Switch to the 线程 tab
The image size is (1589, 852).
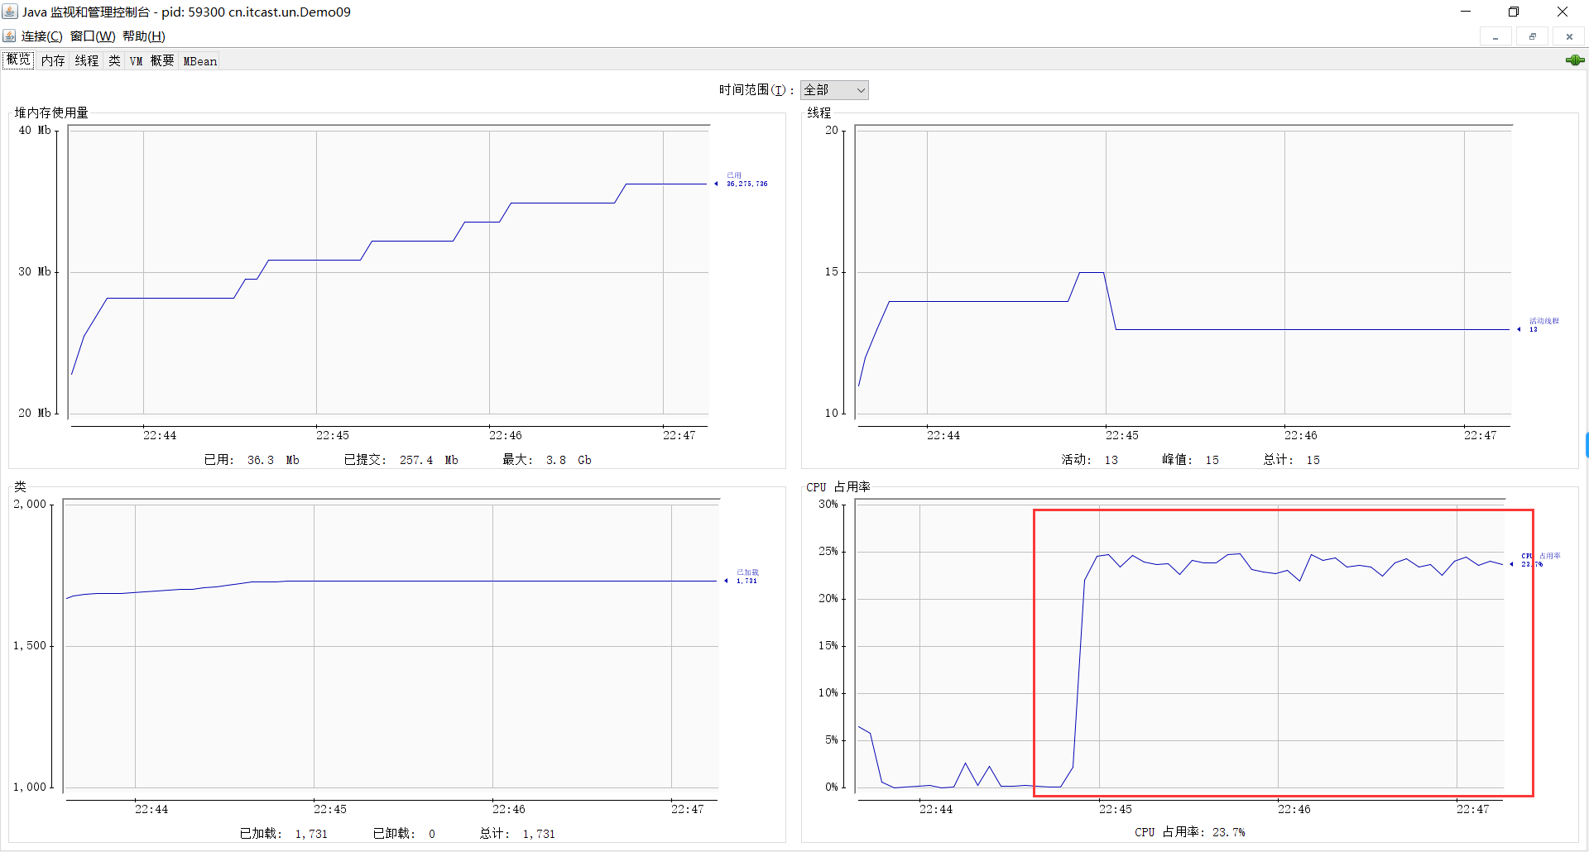tap(86, 61)
